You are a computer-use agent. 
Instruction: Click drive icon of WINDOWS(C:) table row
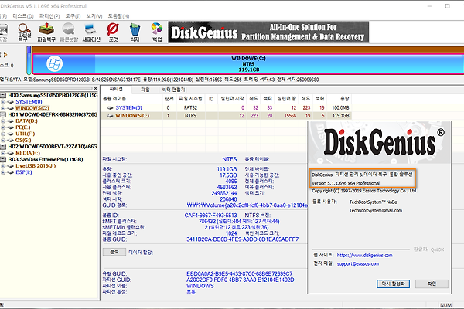(x=110, y=116)
